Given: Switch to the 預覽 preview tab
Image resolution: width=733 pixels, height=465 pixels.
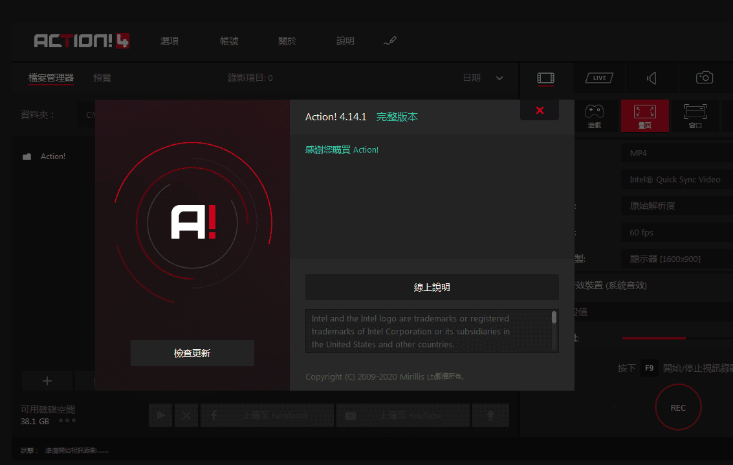Looking at the screenshot, I should [102, 78].
